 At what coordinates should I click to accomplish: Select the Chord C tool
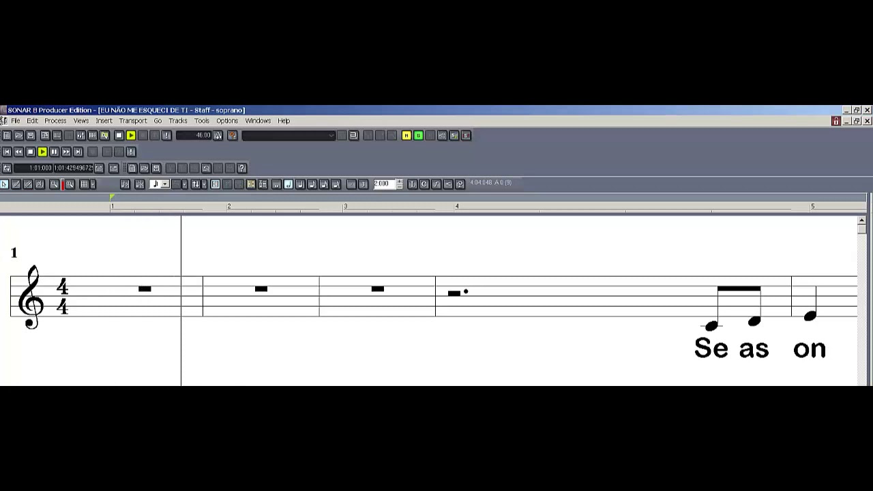pos(424,184)
